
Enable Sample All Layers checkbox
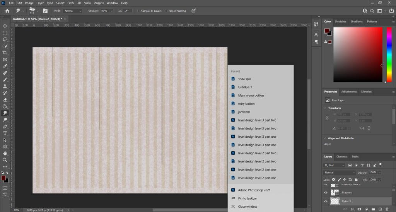tap(139, 11)
